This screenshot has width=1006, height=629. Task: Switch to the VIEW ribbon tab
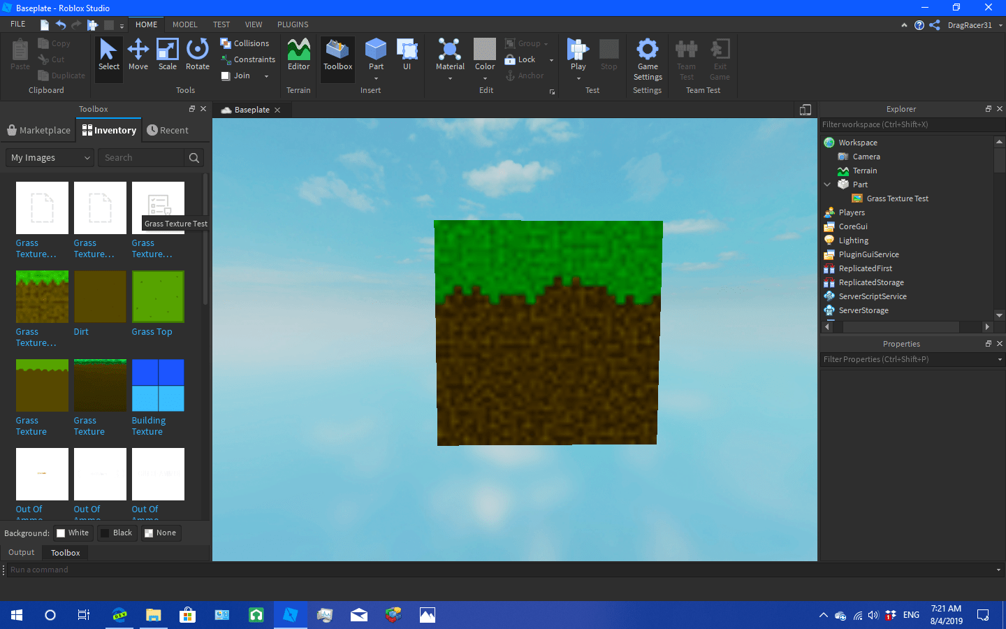click(x=254, y=24)
